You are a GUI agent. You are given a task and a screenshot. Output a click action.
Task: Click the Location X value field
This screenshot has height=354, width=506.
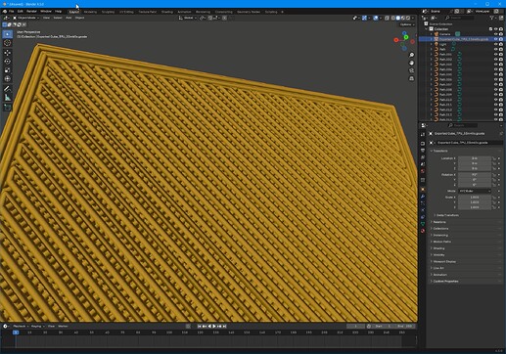coord(475,158)
